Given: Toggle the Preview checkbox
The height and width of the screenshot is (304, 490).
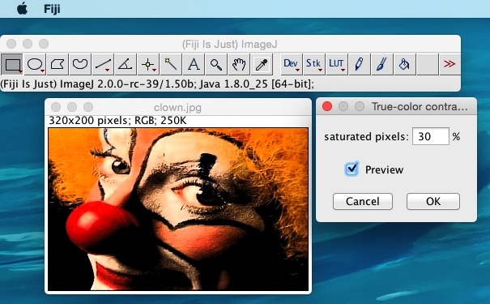Looking at the screenshot, I should (352, 169).
